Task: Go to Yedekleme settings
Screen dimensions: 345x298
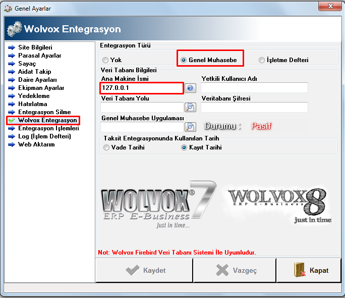Action: (34, 96)
